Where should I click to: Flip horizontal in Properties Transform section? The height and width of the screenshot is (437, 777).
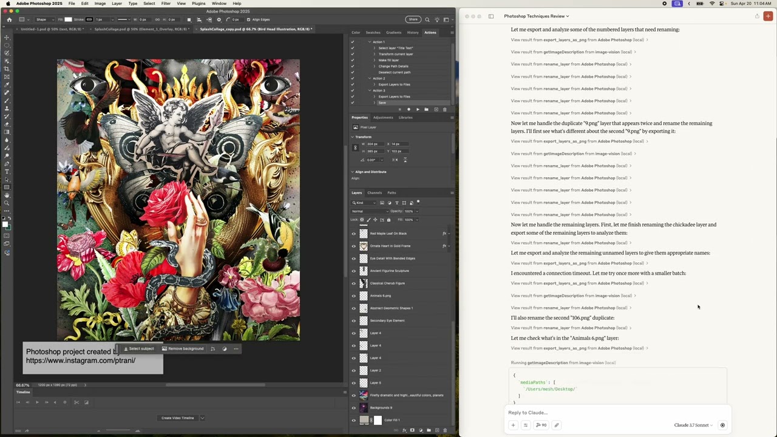tap(395, 160)
